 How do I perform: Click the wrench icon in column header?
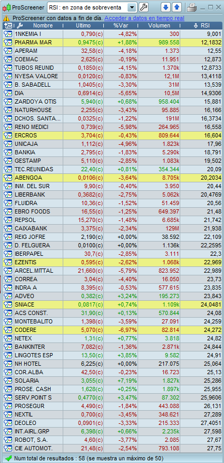coord(20,26)
